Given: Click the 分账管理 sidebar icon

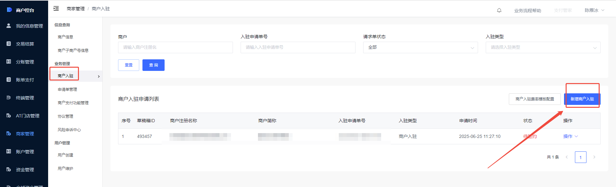Looking at the screenshot, I should [9, 62].
